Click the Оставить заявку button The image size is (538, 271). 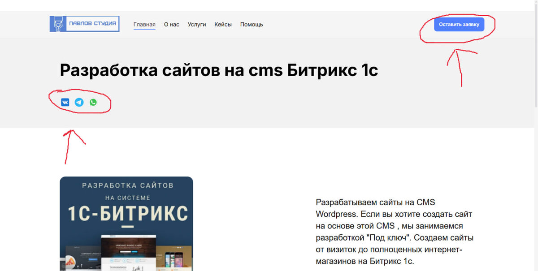pos(459,24)
